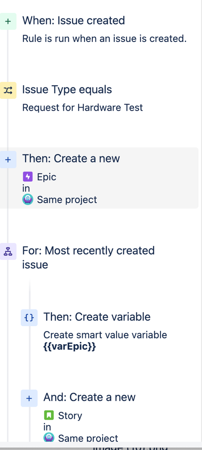Viewport: 202px width, 450px height.
Task: Click the curly braces variable icon
Action: click(29, 318)
